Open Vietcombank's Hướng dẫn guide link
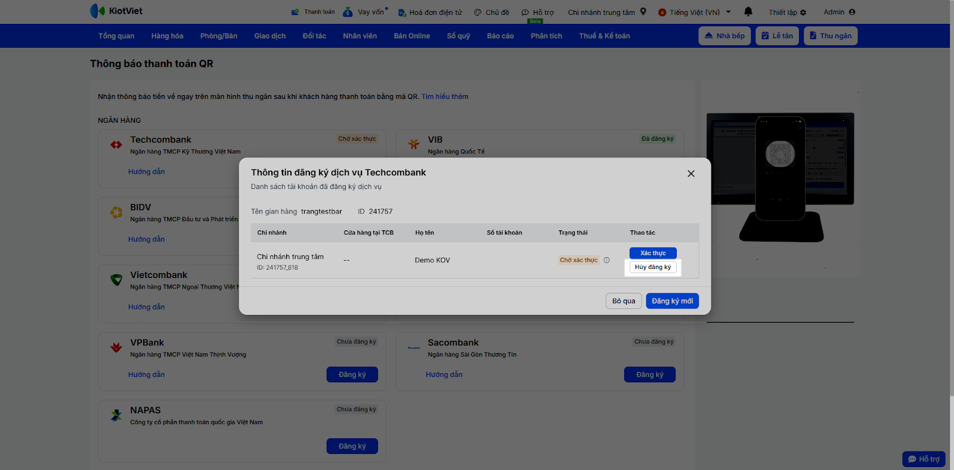 point(147,307)
